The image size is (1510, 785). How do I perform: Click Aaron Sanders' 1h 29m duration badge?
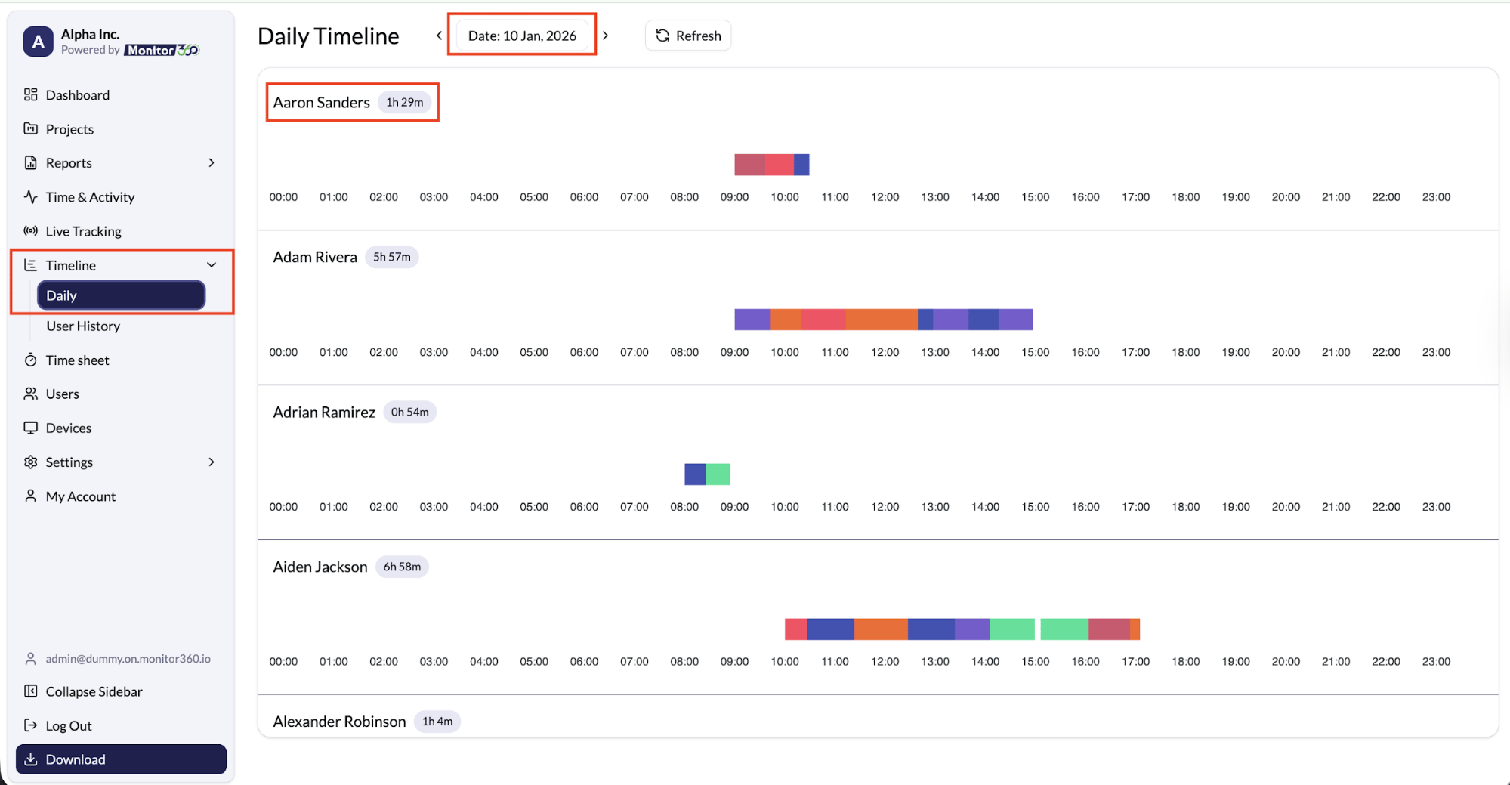tap(405, 102)
